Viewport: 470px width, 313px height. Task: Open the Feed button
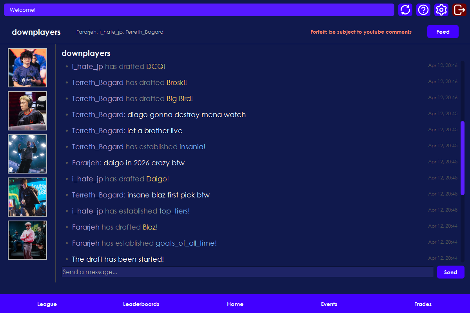coord(443,32)
